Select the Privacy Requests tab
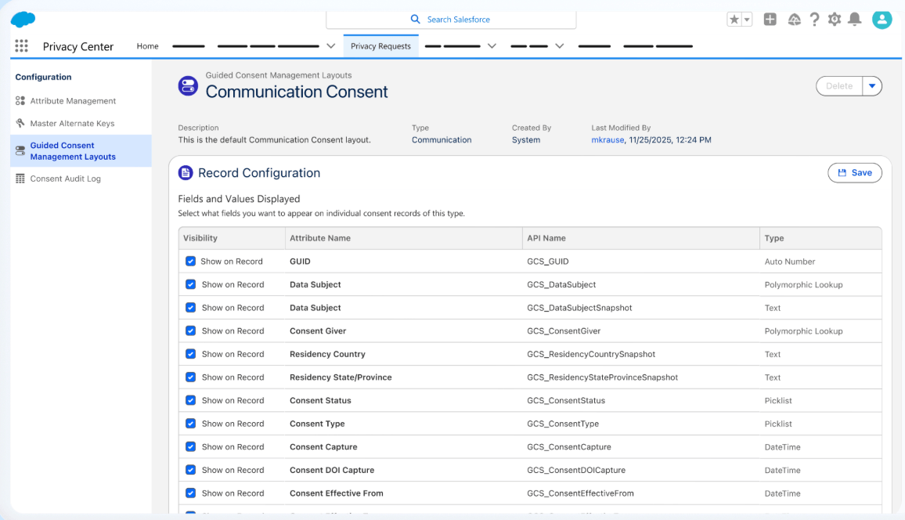The image size is (905, 520). point(381,46)
